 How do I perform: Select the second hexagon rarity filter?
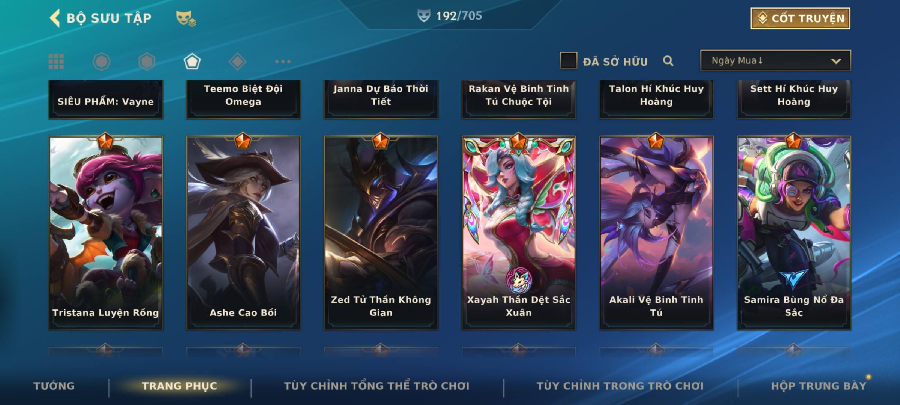click(x=147, y=61)
